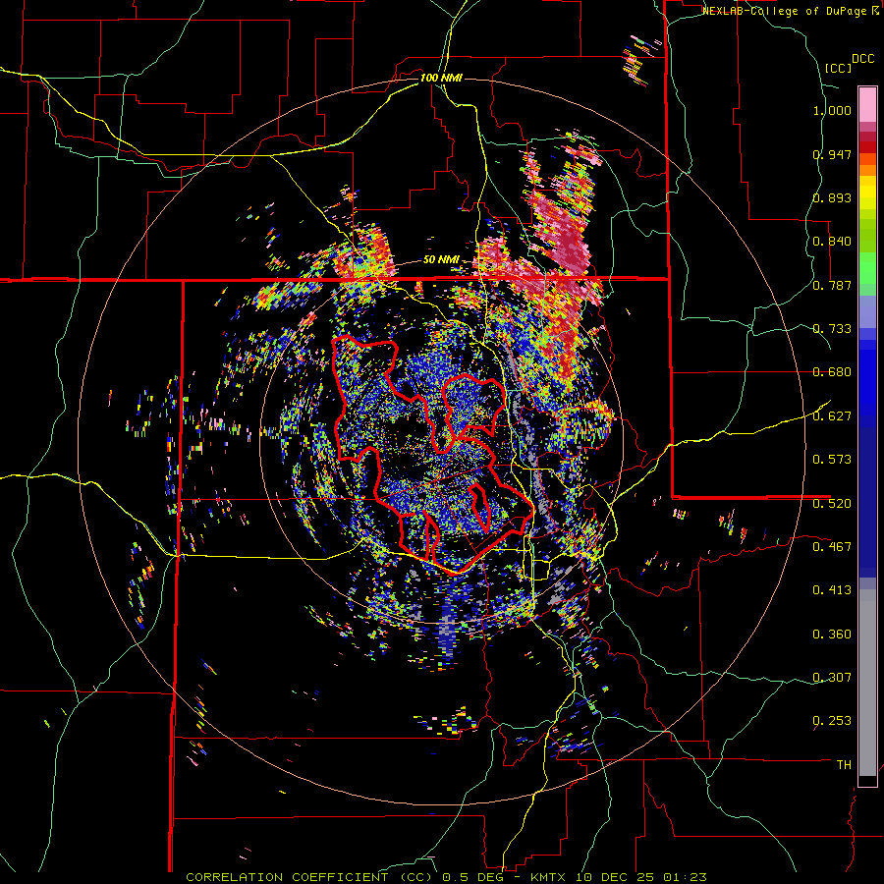Screen dimensions: 884x884
Task: Select the 0.840 legend value
Action: (832, 242)
